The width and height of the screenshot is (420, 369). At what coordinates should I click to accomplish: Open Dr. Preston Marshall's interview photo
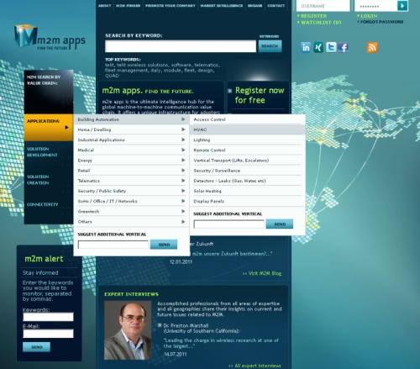pyautogui.click(x=128, y=330)
